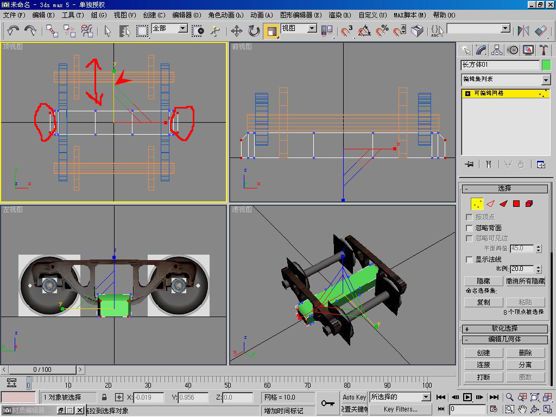Click the Key Filters... button

(400, 409)
